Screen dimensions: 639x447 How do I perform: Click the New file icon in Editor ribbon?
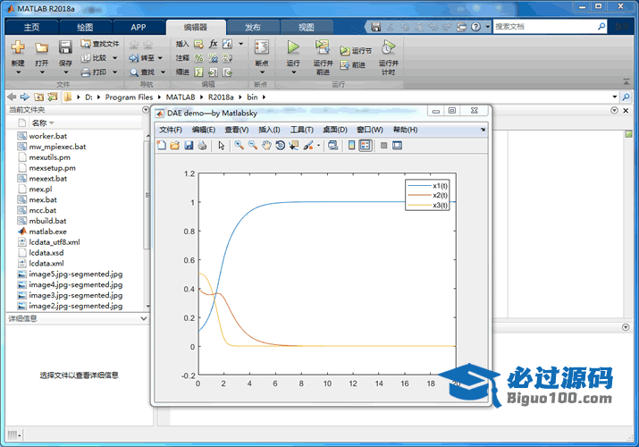point(18,48)
